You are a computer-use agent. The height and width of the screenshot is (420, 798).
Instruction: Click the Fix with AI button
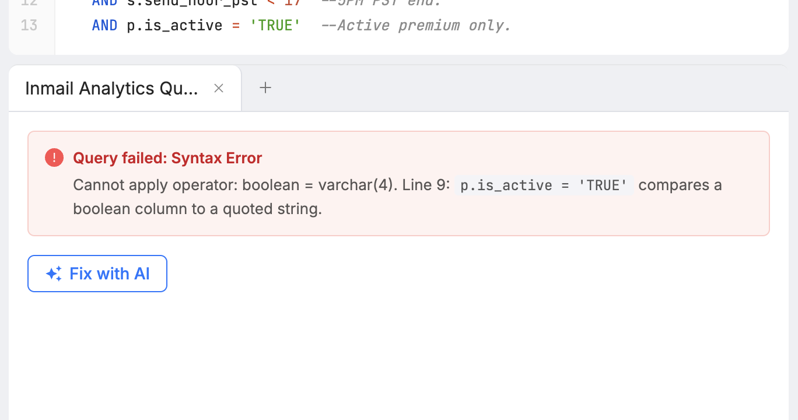[x=97, y=274]
